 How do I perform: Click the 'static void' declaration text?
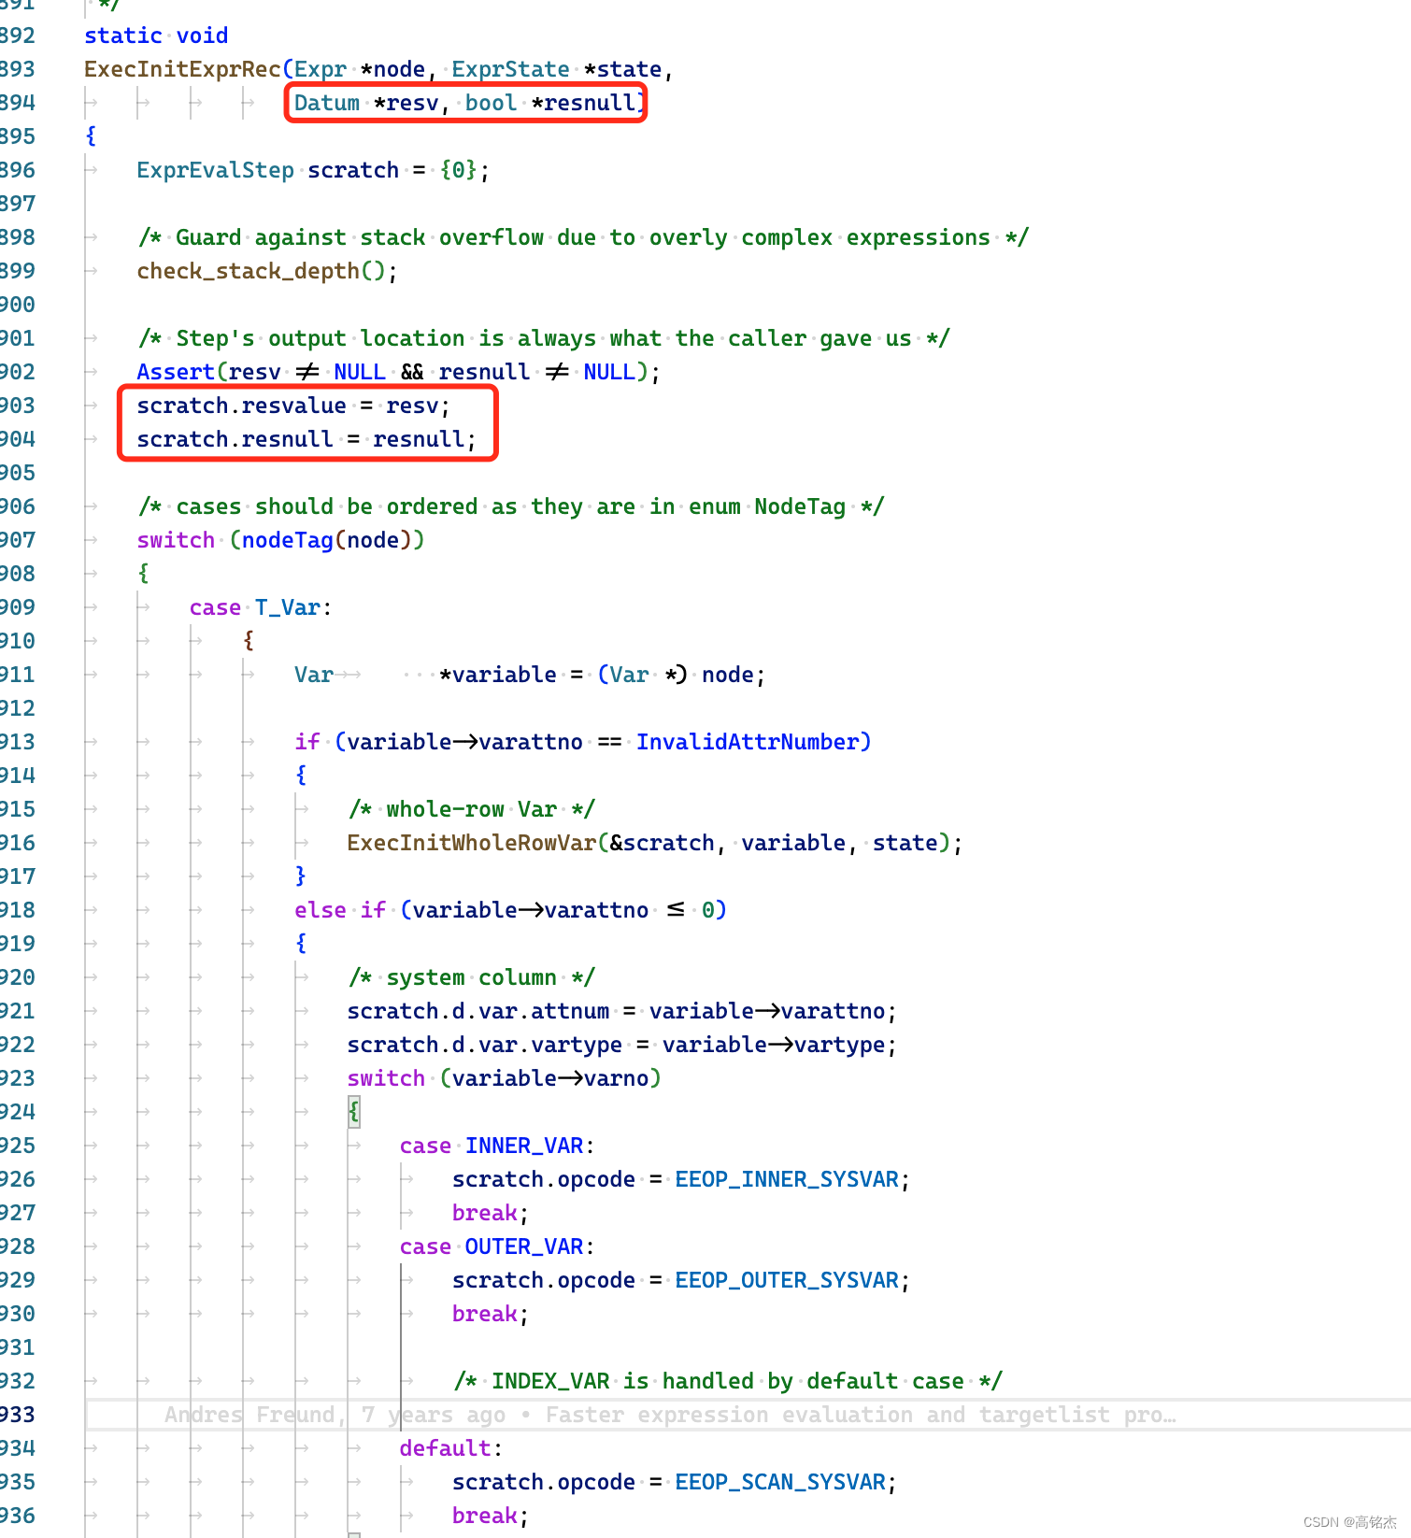156,36
